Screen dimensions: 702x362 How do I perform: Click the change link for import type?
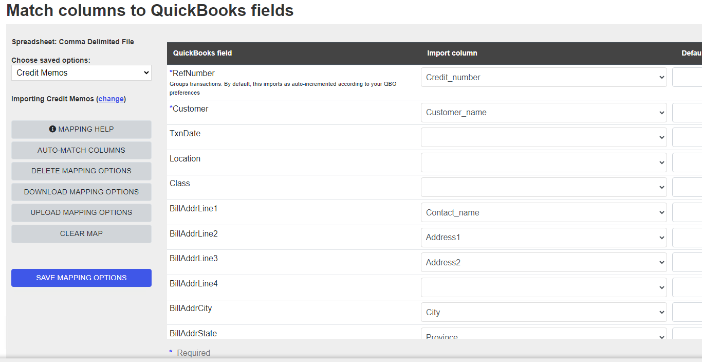pyautogui.click(x=111, y=99)
